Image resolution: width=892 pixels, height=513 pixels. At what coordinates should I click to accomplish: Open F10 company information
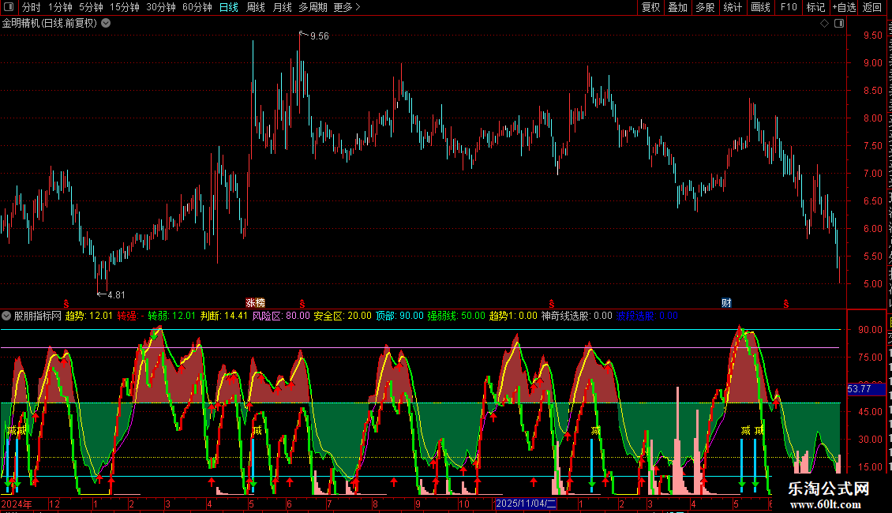tap(789, 7)
